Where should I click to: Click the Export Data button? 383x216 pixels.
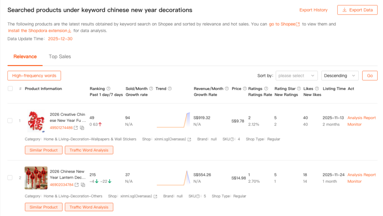[357, 10]
